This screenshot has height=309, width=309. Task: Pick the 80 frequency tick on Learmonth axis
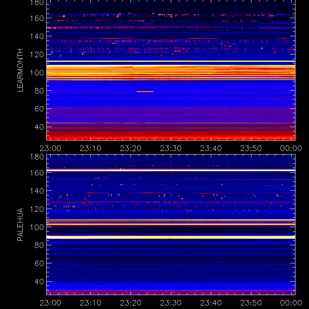(39, 91)
